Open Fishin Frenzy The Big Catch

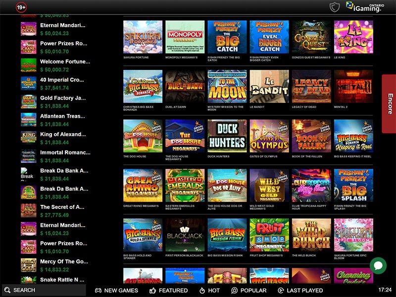tap(227, 37)
